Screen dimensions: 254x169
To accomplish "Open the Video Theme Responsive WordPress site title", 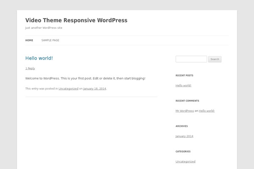I will (76, 20).
